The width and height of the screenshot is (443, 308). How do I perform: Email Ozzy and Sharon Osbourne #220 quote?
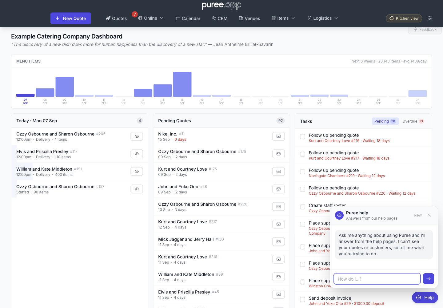click(278, 206)
